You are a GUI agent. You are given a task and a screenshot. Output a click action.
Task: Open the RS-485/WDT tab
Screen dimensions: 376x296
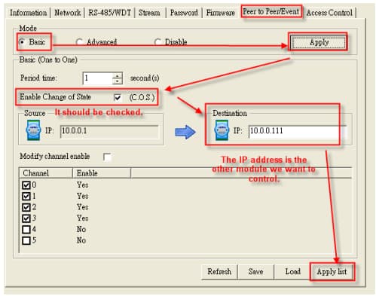(x=110, y=13)
